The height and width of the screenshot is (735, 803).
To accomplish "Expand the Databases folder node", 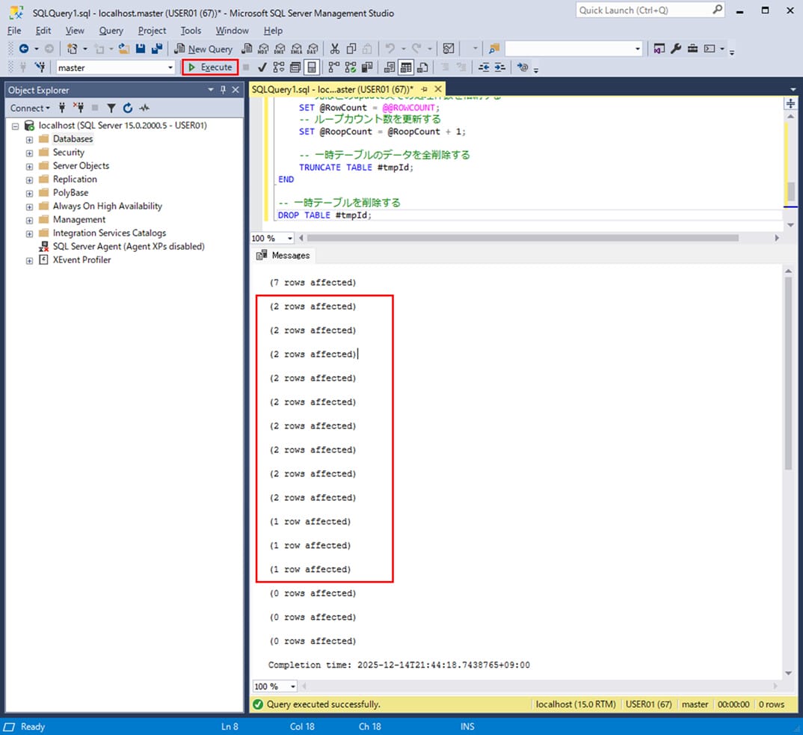I will point(29,139).
